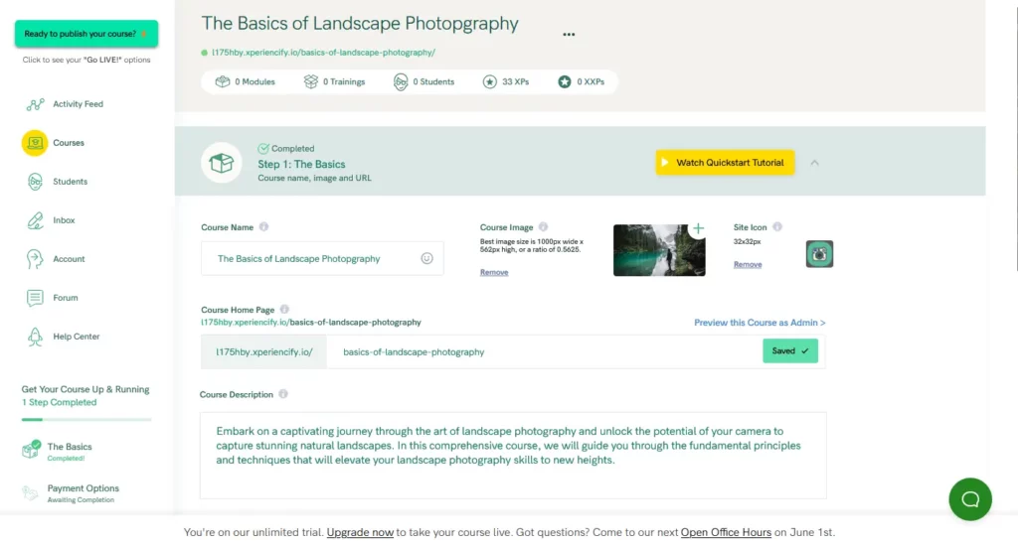Open the Help Center menu item

coord(76,337)
